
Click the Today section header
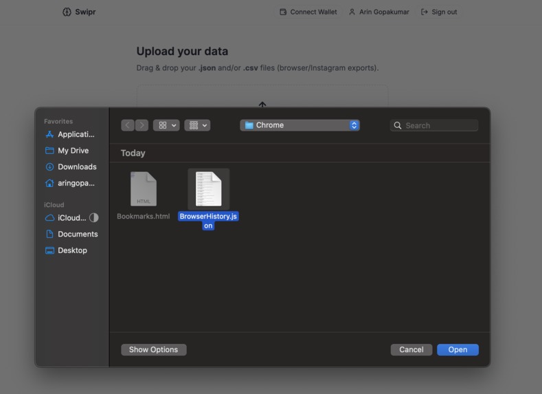133,153
